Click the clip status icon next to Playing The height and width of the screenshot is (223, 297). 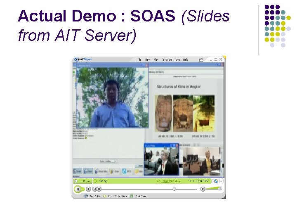95,181
